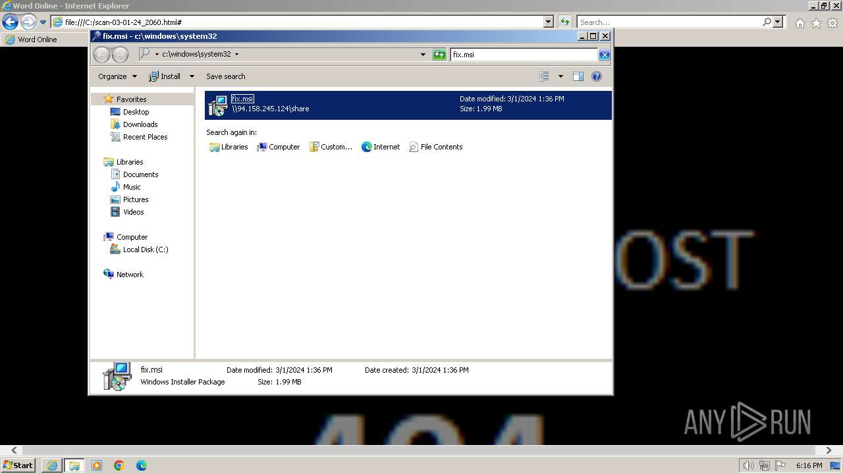The height and width of the screenshot is (474, 843).
Task: Click the IE refresh button
Action: click(x=564, y=22)
